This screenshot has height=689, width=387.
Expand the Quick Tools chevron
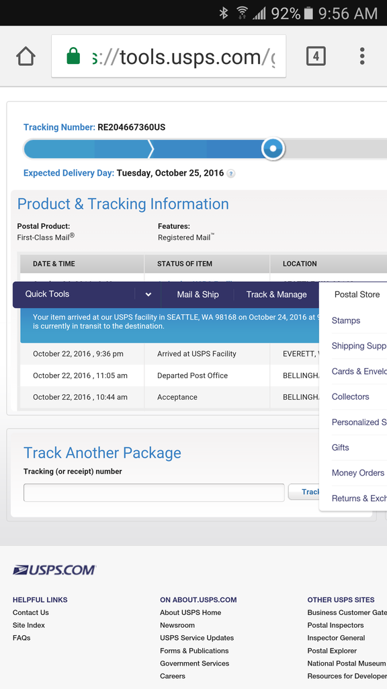[x=148, y=295]
